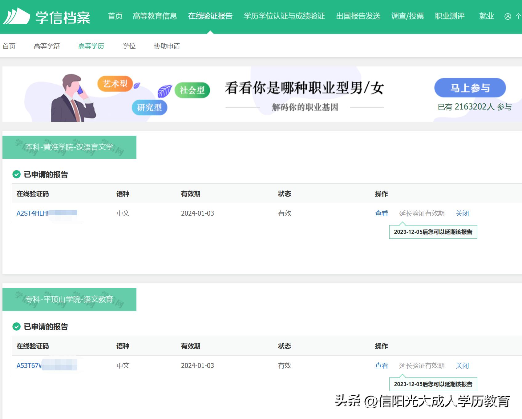Select the 社会型 bubble in the banner
522x419 pixels.
(x=192, y=90)
